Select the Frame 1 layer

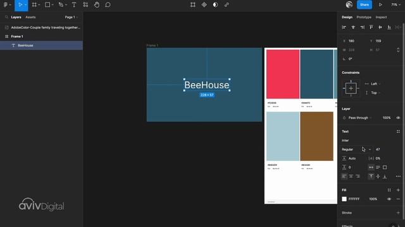(41, 37)
